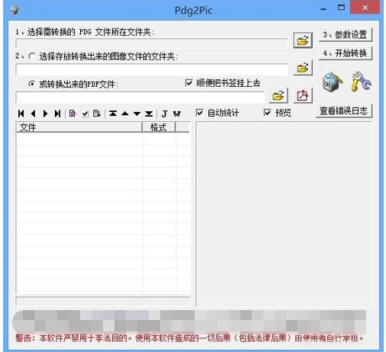
Task: Select the image folder output radio button
Action: click(32, 56)
